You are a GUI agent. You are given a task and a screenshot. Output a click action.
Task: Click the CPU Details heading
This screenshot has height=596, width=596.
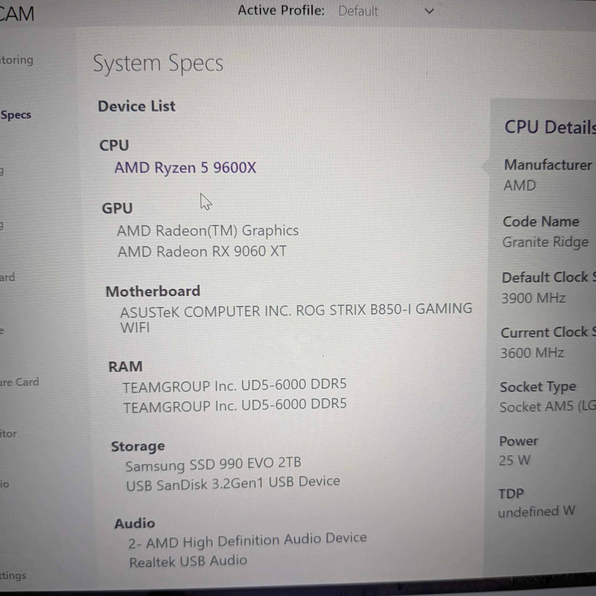tap(550, 127)
